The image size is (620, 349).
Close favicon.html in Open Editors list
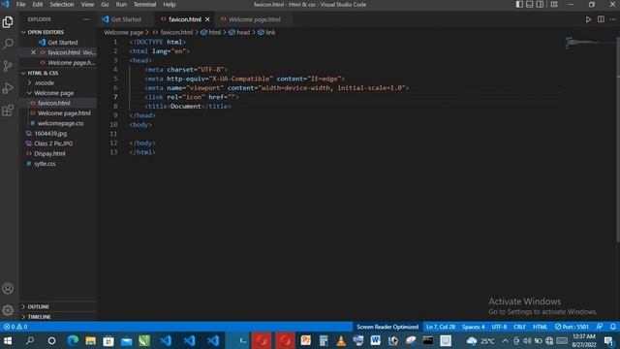34,52
